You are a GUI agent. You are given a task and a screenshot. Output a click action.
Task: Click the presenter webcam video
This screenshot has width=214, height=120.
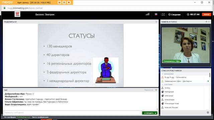186,45
